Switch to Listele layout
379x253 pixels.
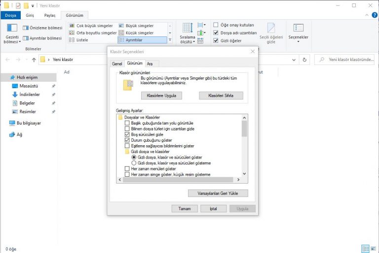pos(79,40)
